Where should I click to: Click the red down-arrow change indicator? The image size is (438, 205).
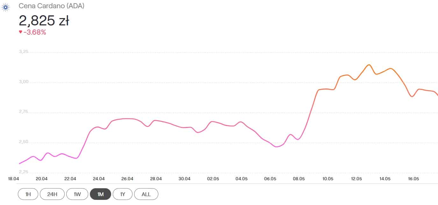[20, 32]
